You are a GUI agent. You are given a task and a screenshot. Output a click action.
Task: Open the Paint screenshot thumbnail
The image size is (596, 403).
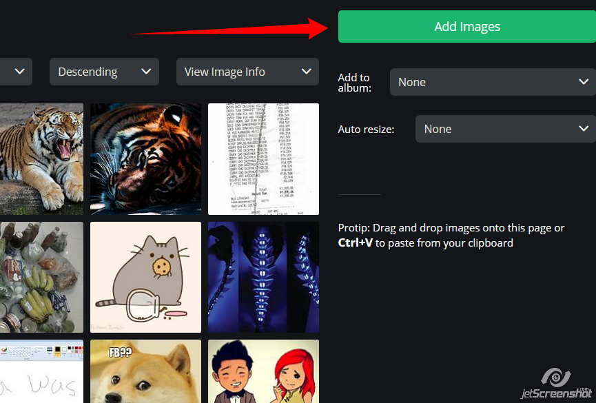(41, 372)
